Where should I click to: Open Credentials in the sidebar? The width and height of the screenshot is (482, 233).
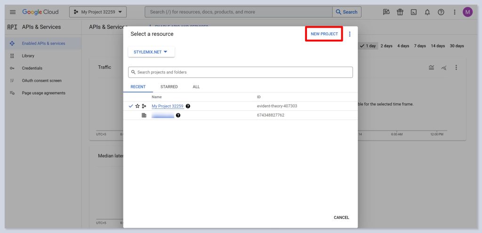[32, 68]
